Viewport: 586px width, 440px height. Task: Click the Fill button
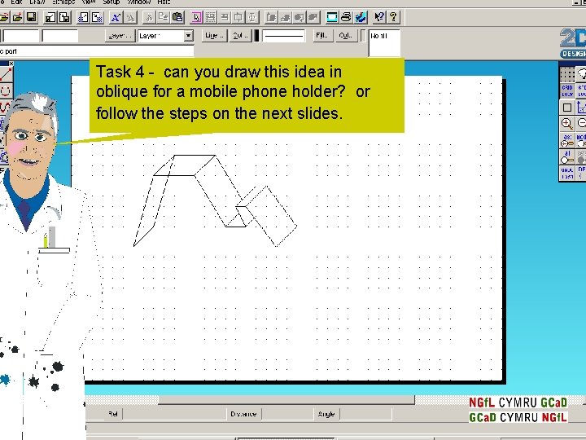322,36
